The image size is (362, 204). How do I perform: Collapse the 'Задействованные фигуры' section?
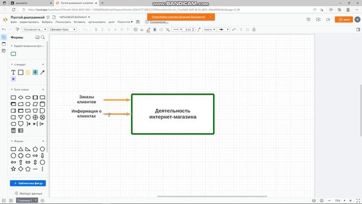click(x=12, y=46)
